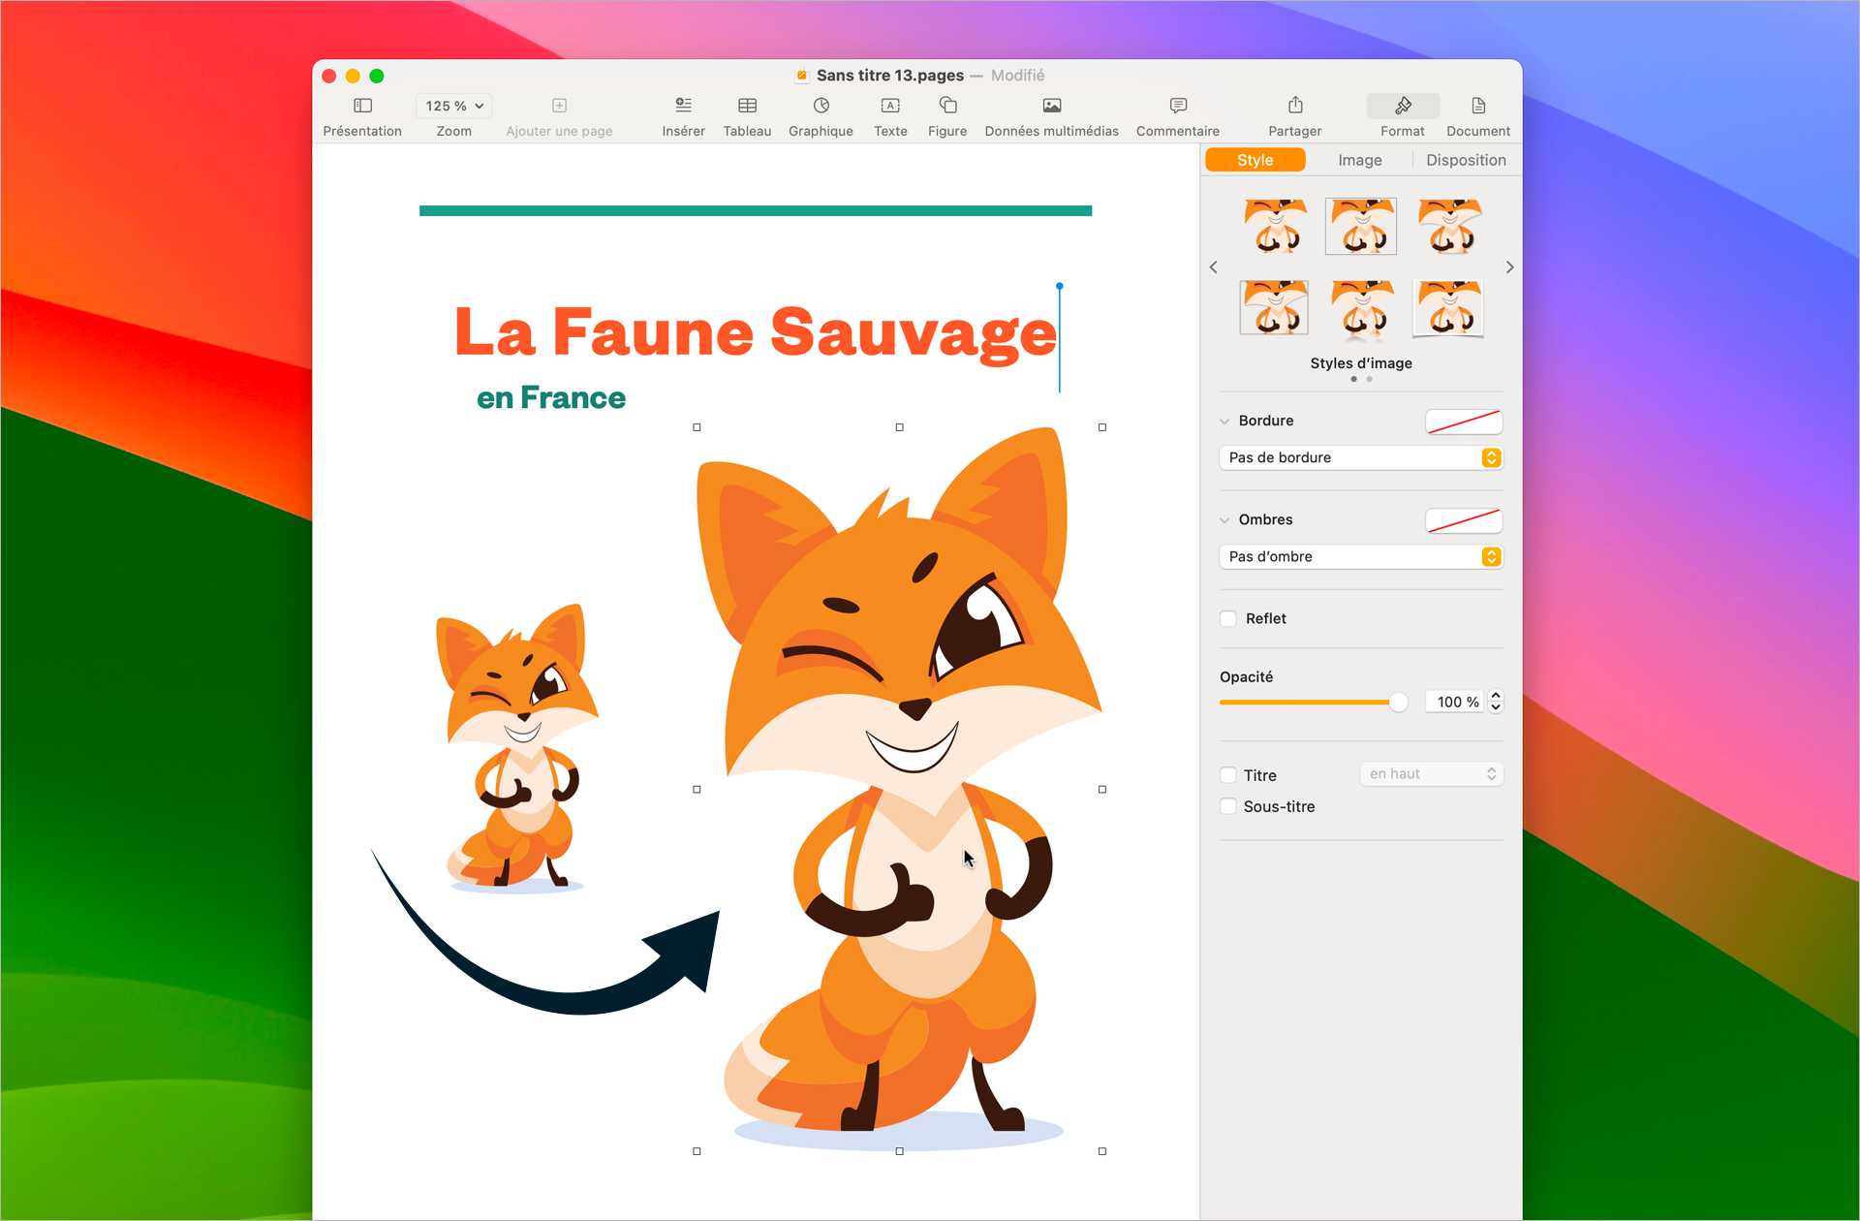The width and height of the screenshot is (1860, 1221).
Task: Open the Figure shapes picker
Action: [946, 114]
